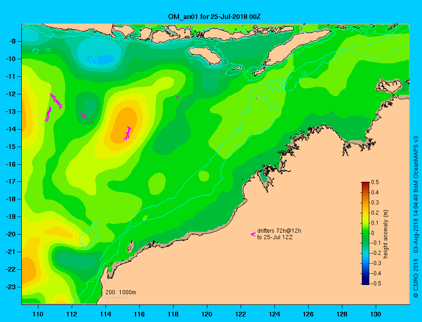Image resolution: width=422 pixels, height=322 pixels.
Task: Click the drifter track on the orange eddy
Action: [x=128, y=133]
